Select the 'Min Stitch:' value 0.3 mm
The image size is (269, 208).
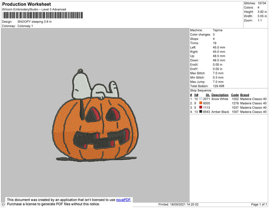(218, 78)
